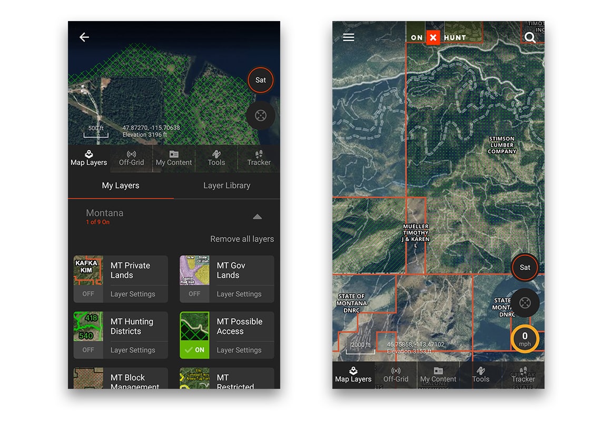The height and width of the screenshot is (421, 611).
Task: Toggle MT Private Lands layer on
Action: [88, 294]
